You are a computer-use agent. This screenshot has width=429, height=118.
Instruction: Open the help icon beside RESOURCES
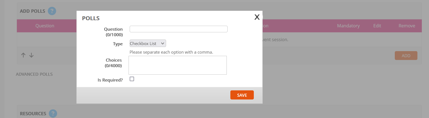(53, 114)
